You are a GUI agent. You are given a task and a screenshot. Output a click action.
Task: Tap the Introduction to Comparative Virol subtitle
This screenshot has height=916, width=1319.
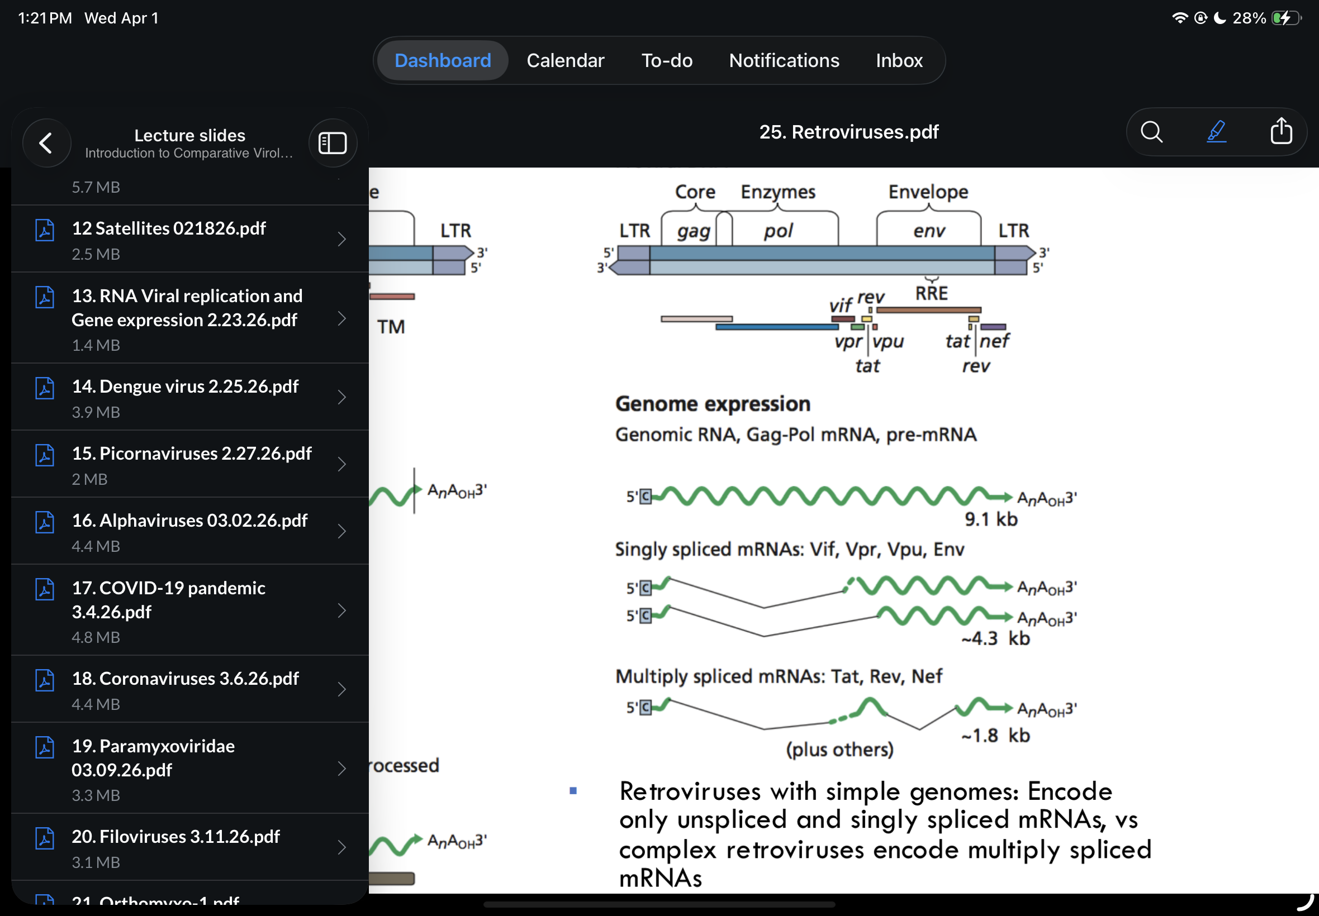tap(189, 153)
